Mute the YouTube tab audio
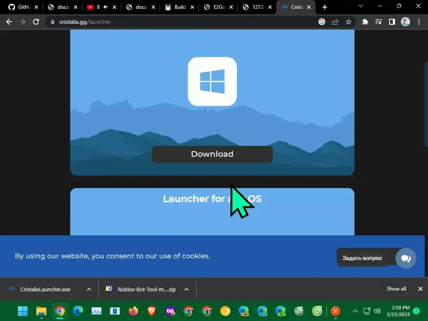 coord(106,7)
